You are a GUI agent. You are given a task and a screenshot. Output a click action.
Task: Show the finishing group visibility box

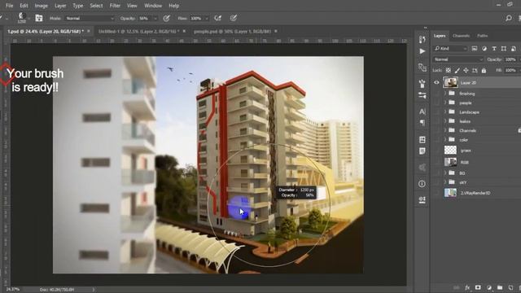[x=436, y=94]
